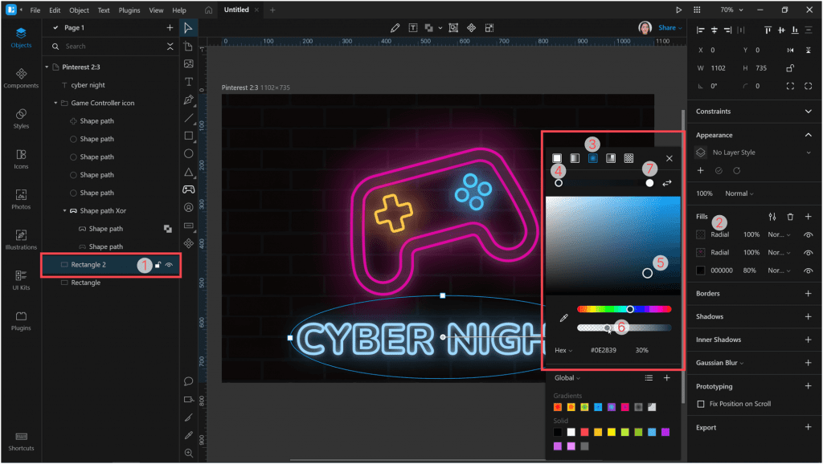
Task: Select the Zoom tool in the toolbar
Action: [188, 453]
